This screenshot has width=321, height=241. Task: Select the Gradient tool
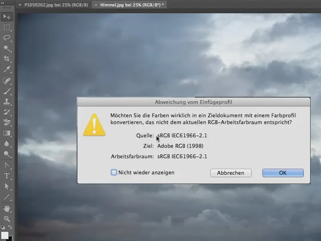coord(7,133)
